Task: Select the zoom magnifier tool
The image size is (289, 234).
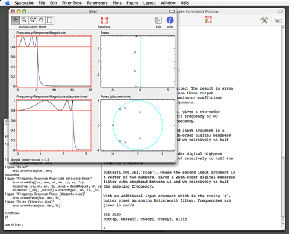Action: tap(24, 20)
